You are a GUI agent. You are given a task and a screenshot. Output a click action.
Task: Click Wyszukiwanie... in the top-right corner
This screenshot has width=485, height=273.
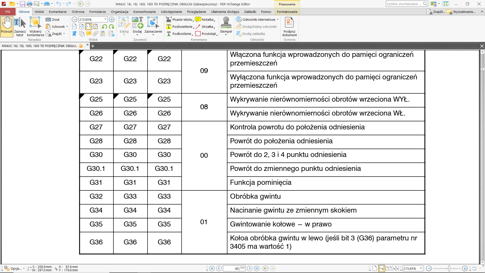tap(461, 12)
